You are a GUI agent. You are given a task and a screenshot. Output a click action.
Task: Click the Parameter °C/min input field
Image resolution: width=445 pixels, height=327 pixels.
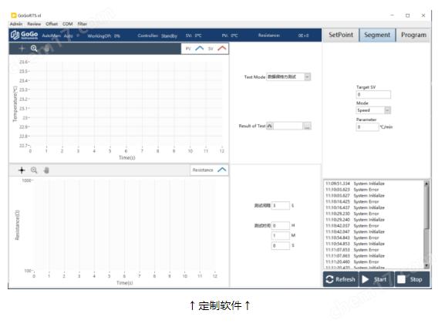[x=367, y=127]
